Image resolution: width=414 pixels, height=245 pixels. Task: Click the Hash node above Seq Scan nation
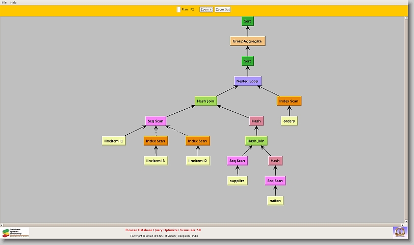point(275,161)
